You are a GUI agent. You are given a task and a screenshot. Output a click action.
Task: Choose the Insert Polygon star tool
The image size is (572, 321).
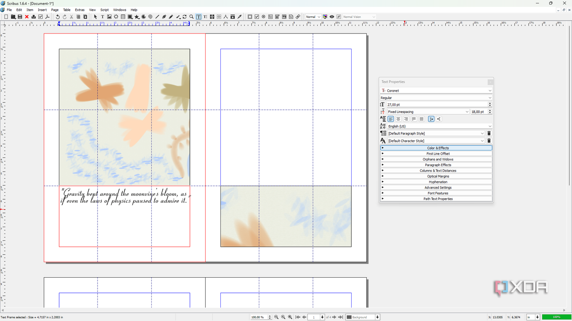137,17
